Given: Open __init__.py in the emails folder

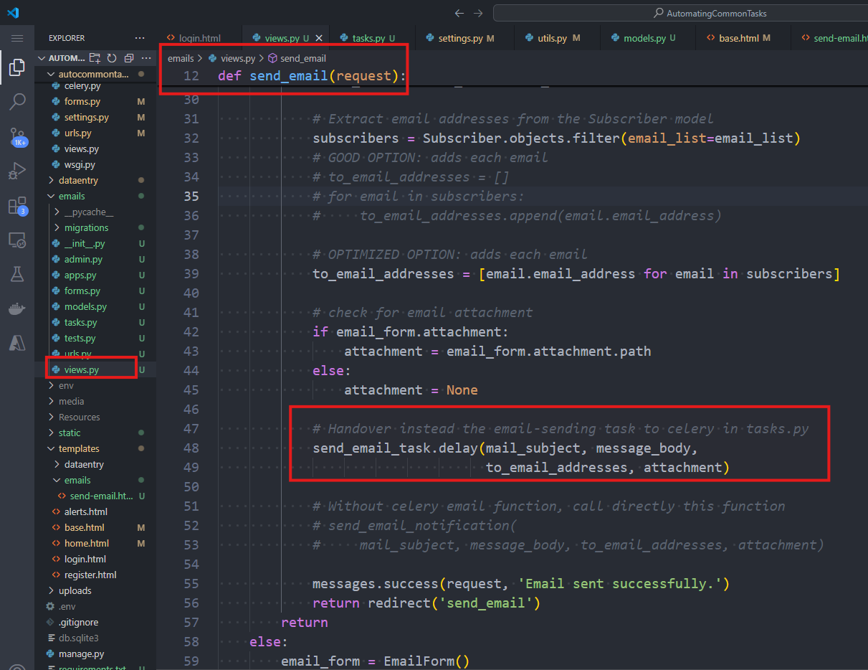Looking at the screenshot, I should point(95,243).
